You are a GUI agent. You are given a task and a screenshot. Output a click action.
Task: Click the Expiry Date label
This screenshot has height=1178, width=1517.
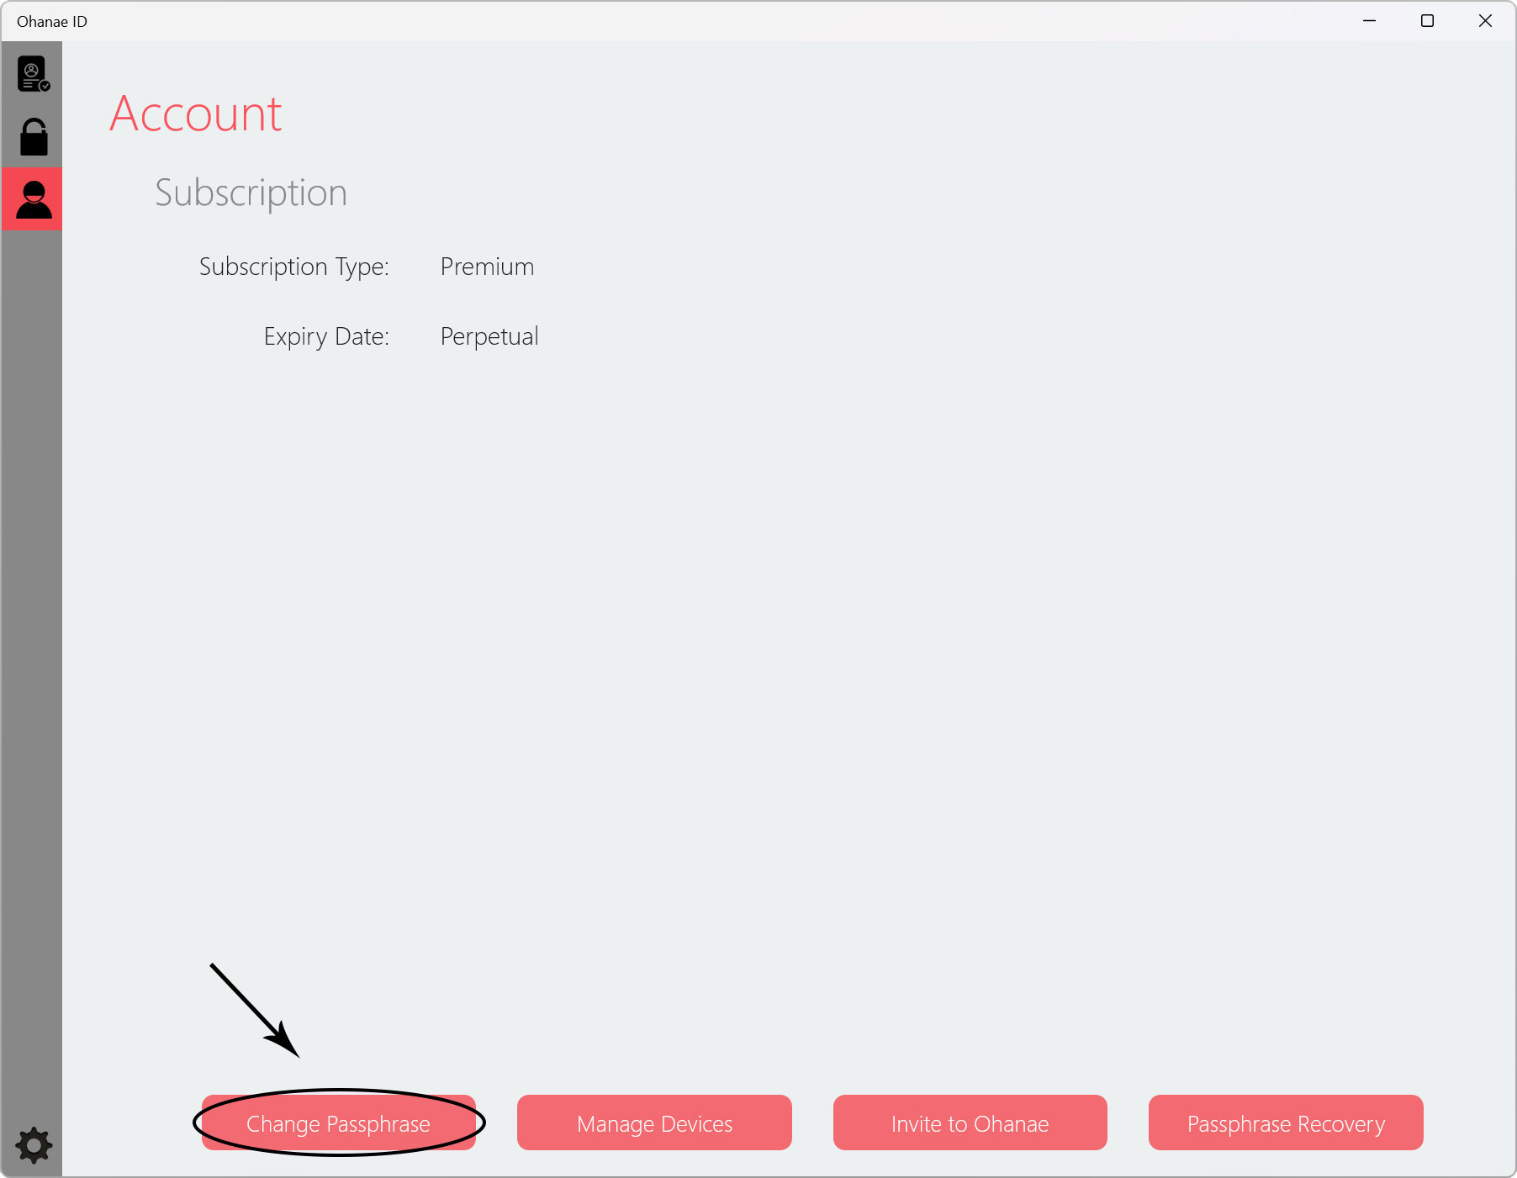[326, 336]
